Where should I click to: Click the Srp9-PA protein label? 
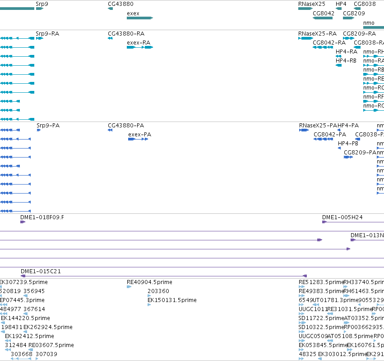48,125
